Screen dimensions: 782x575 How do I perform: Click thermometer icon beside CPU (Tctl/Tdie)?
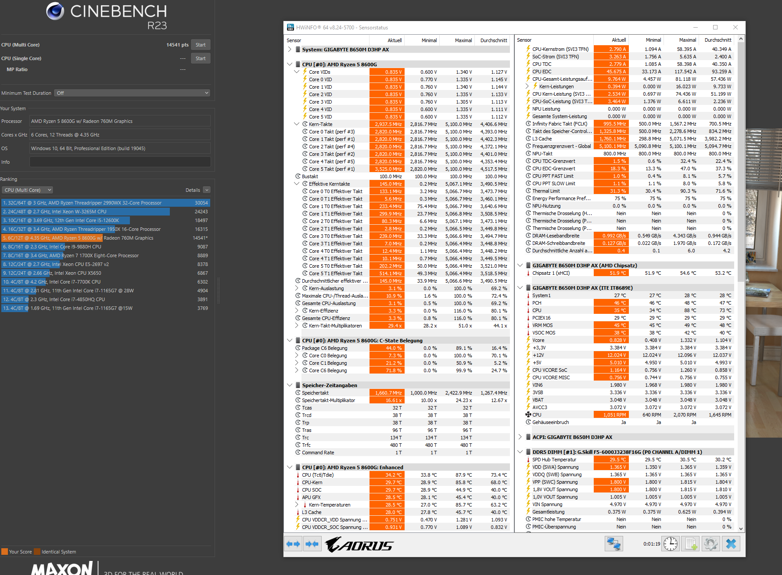point(298,475)
